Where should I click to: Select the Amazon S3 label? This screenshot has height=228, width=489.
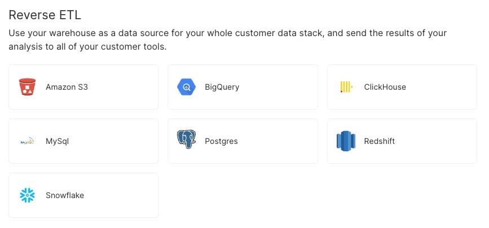click(x=67, y=87)
